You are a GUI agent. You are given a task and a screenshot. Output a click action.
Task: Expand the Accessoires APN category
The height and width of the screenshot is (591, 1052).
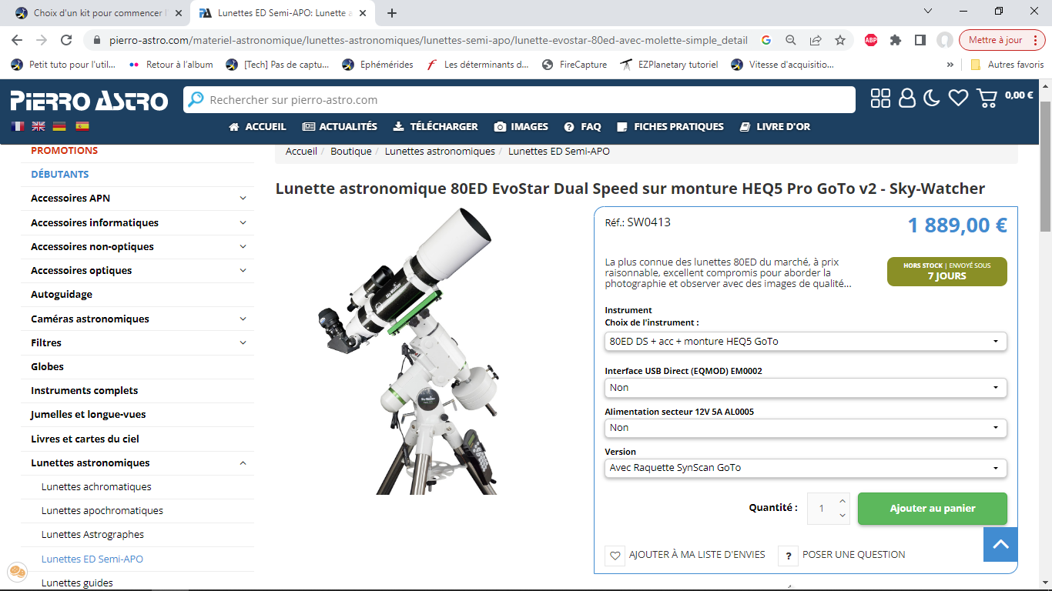point(243,199)
